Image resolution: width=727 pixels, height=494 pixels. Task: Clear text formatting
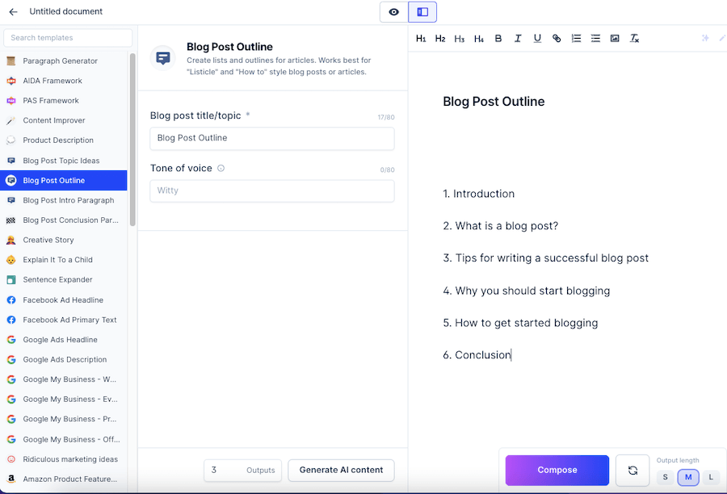(x=634, y=39)
